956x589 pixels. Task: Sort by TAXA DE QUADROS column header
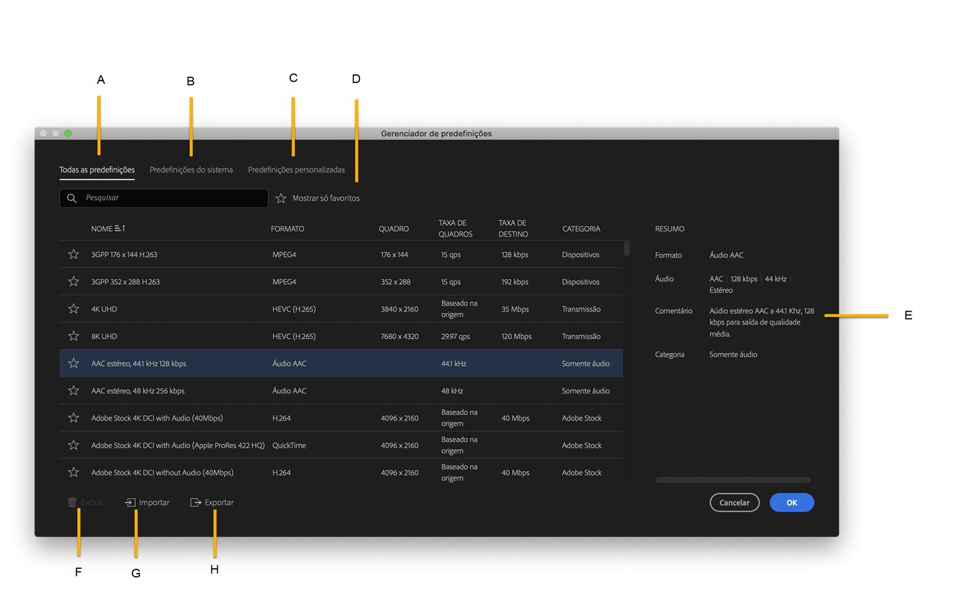tap(455, 229)
